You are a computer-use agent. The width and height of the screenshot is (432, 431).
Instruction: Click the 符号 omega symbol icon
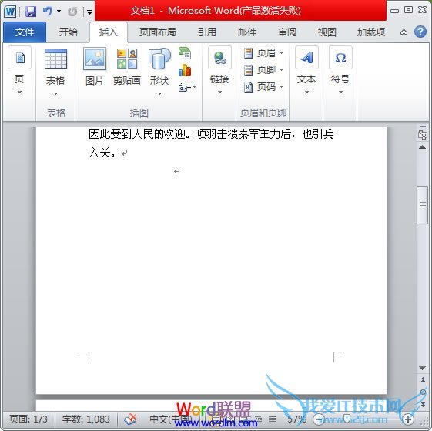click(340, 58)
